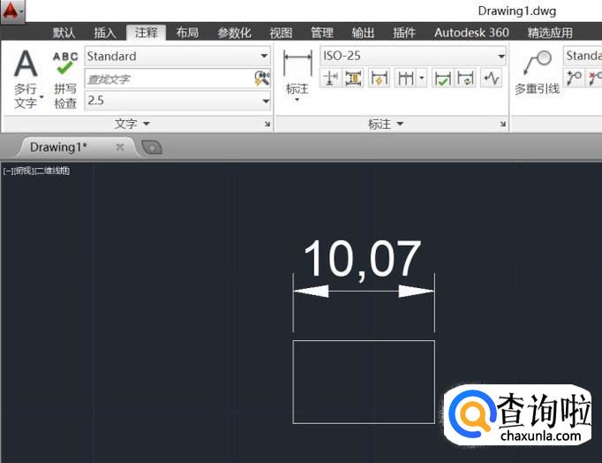Open the multileader style Standard dropdown
The height and width of the screenshot is (463, 602).
[x=583, y=56]
